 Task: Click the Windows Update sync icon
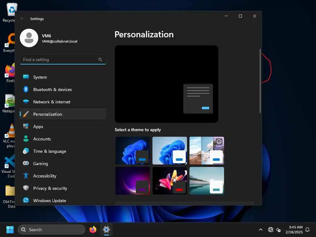26,200
